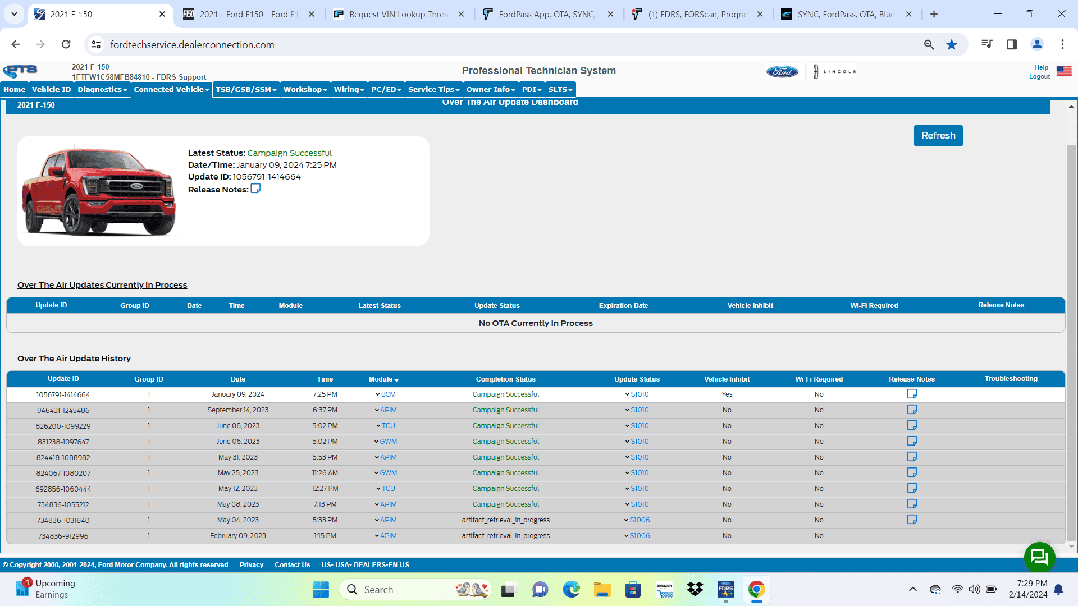Open release notes for the June 08 TCU update
The height and width of the screenshot is (606, 1078).
pyautogui.click(x=912, y=425)
